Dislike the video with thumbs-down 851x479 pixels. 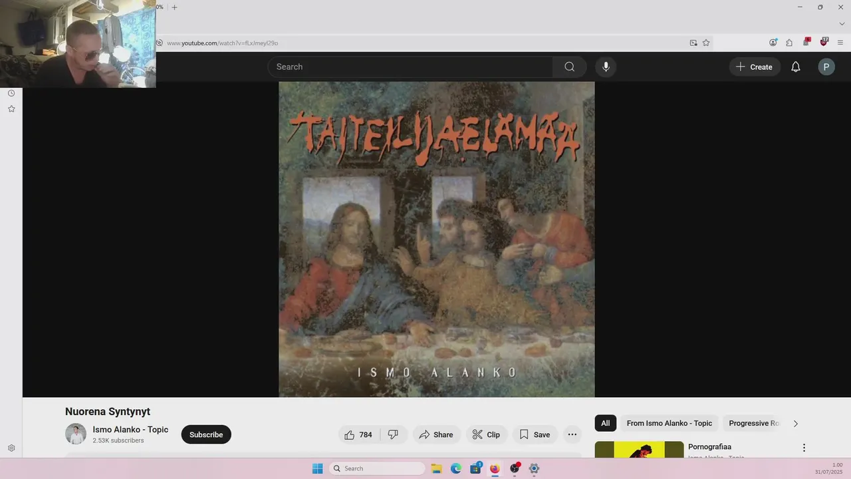point(393,434)
